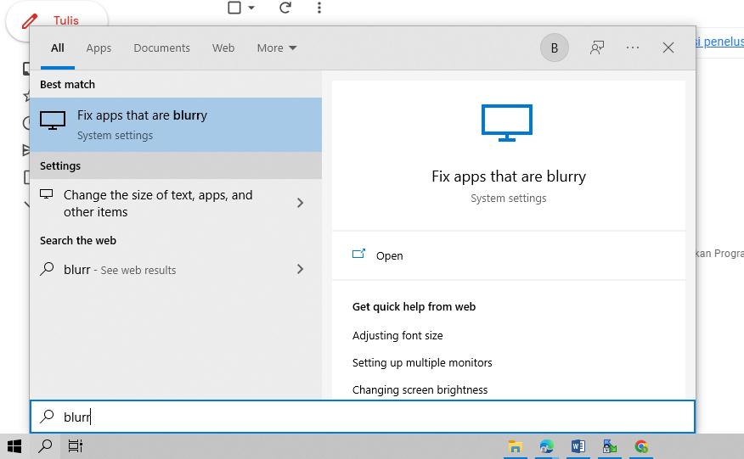Open Task View from the taskbar
Image resolution: width=744 pixels, height=459 pixels.
[76, 446]
